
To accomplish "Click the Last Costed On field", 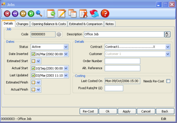I will tap(123, 81).
